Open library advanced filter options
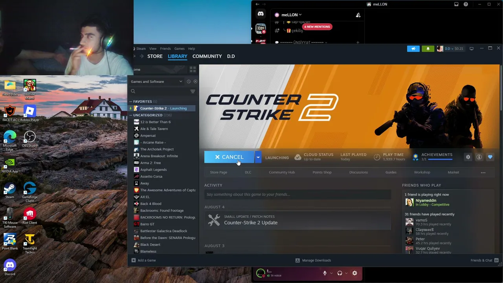Screen dimensions: 503x283 [x=193, y=91]
